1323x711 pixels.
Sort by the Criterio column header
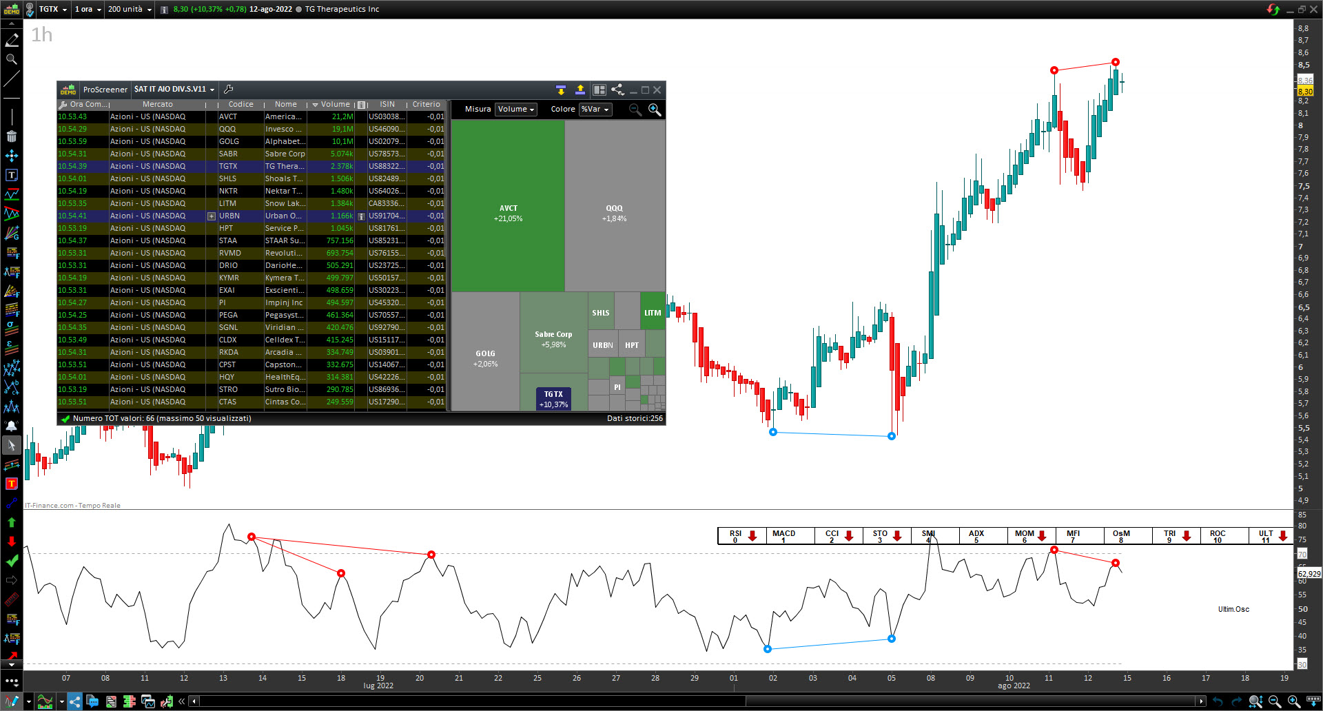pyautogui.click(x=426, y=105)
